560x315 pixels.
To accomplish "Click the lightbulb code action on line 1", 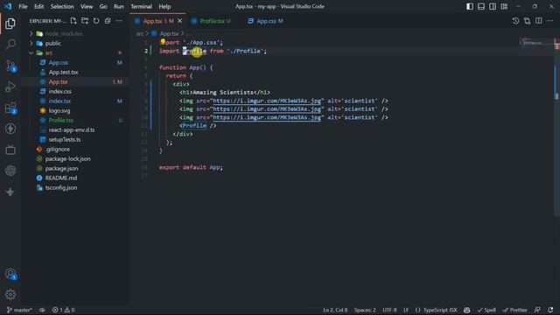I will click(163, 42).
